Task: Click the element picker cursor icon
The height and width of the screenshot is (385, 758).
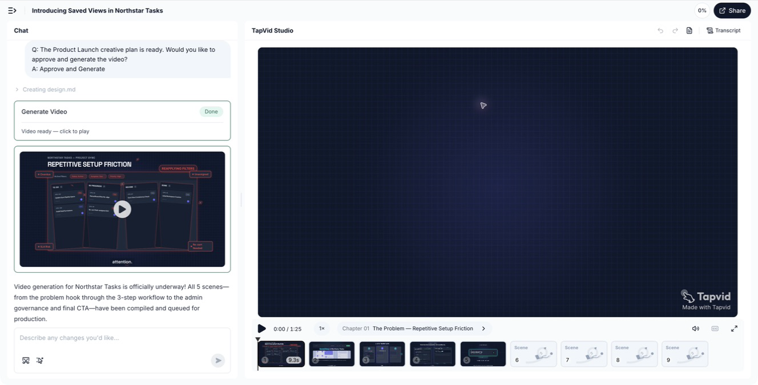Action: [x=40, y=360]
